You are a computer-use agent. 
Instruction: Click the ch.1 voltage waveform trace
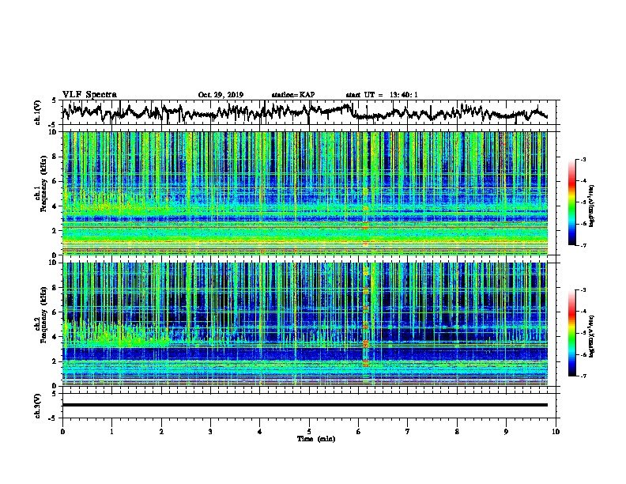point(304,112)
